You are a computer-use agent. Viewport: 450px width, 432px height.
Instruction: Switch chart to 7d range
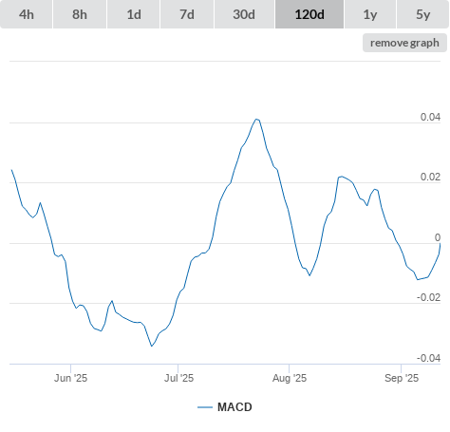[x=187, y=14]
